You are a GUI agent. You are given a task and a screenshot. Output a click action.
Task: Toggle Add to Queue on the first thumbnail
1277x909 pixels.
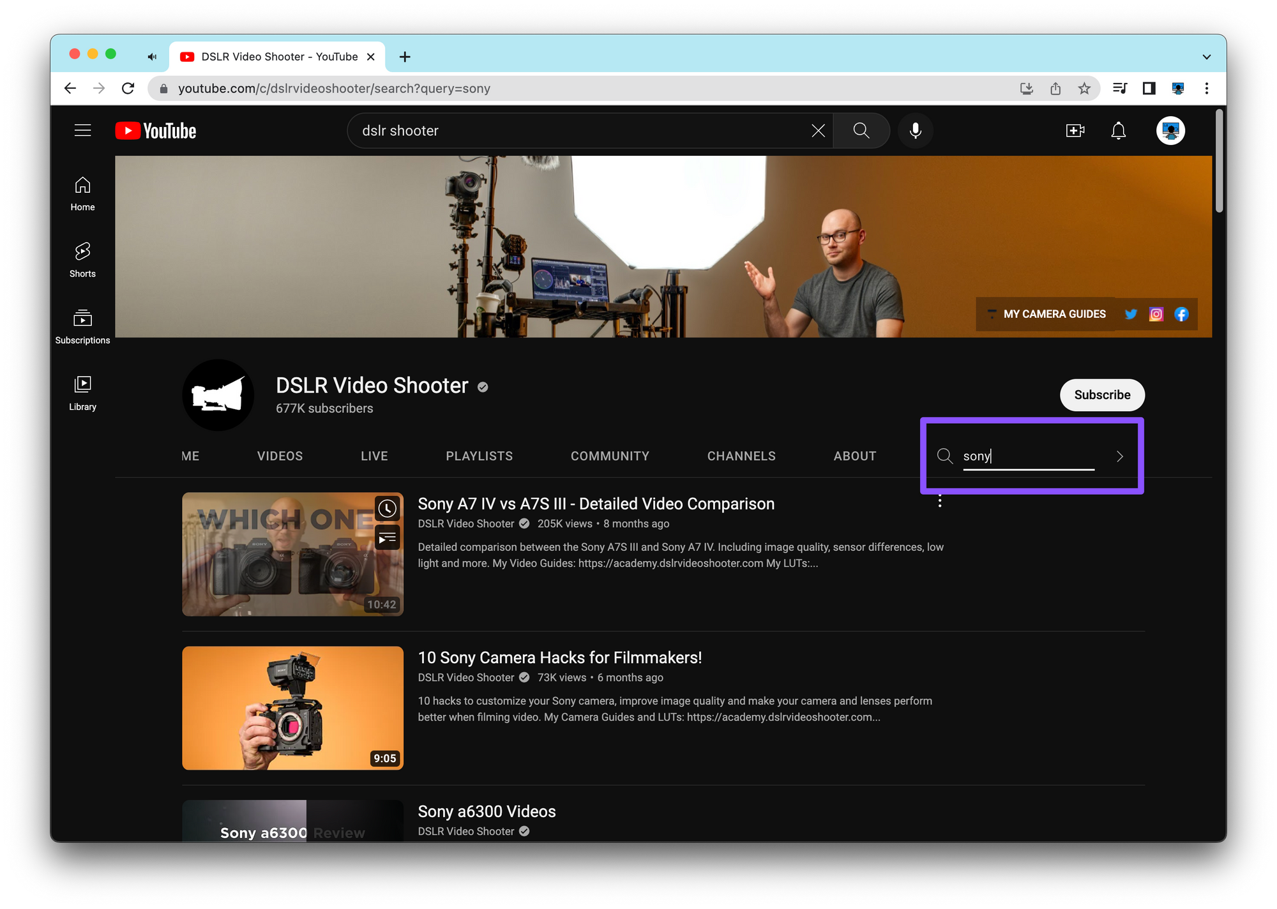tap(387, 538)
